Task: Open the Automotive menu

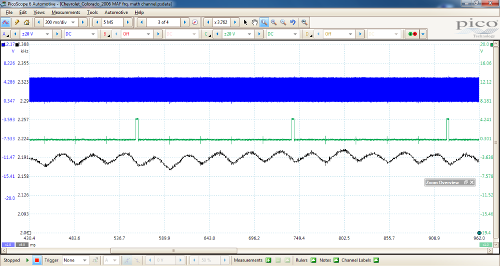Action: coord(116,12)
